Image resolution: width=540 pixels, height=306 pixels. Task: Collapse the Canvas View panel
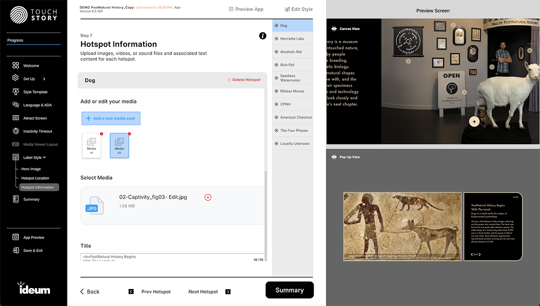pyautogui.click(x=333, y=28)
